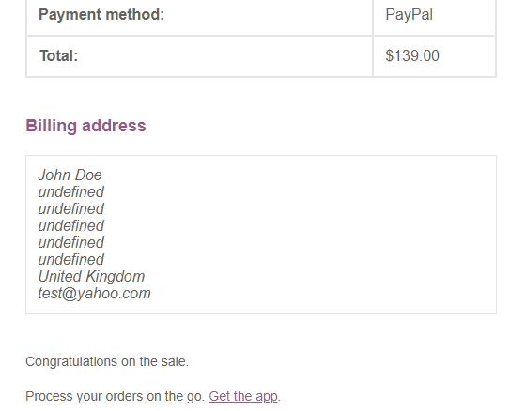Click the United Kingdom country line

[x=91, y=277]
